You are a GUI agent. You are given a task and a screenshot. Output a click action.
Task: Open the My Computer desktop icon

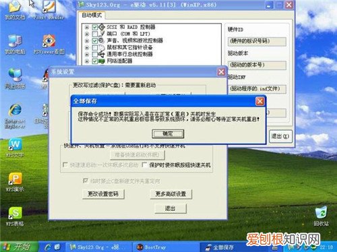15,44
